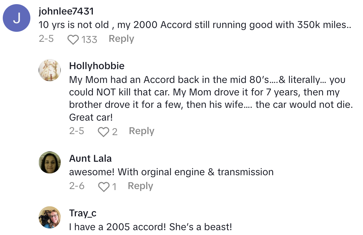This screenshot has height=235, width=363.
Task: Go to Aunt Lala's profile name
Action: [90, 158]
